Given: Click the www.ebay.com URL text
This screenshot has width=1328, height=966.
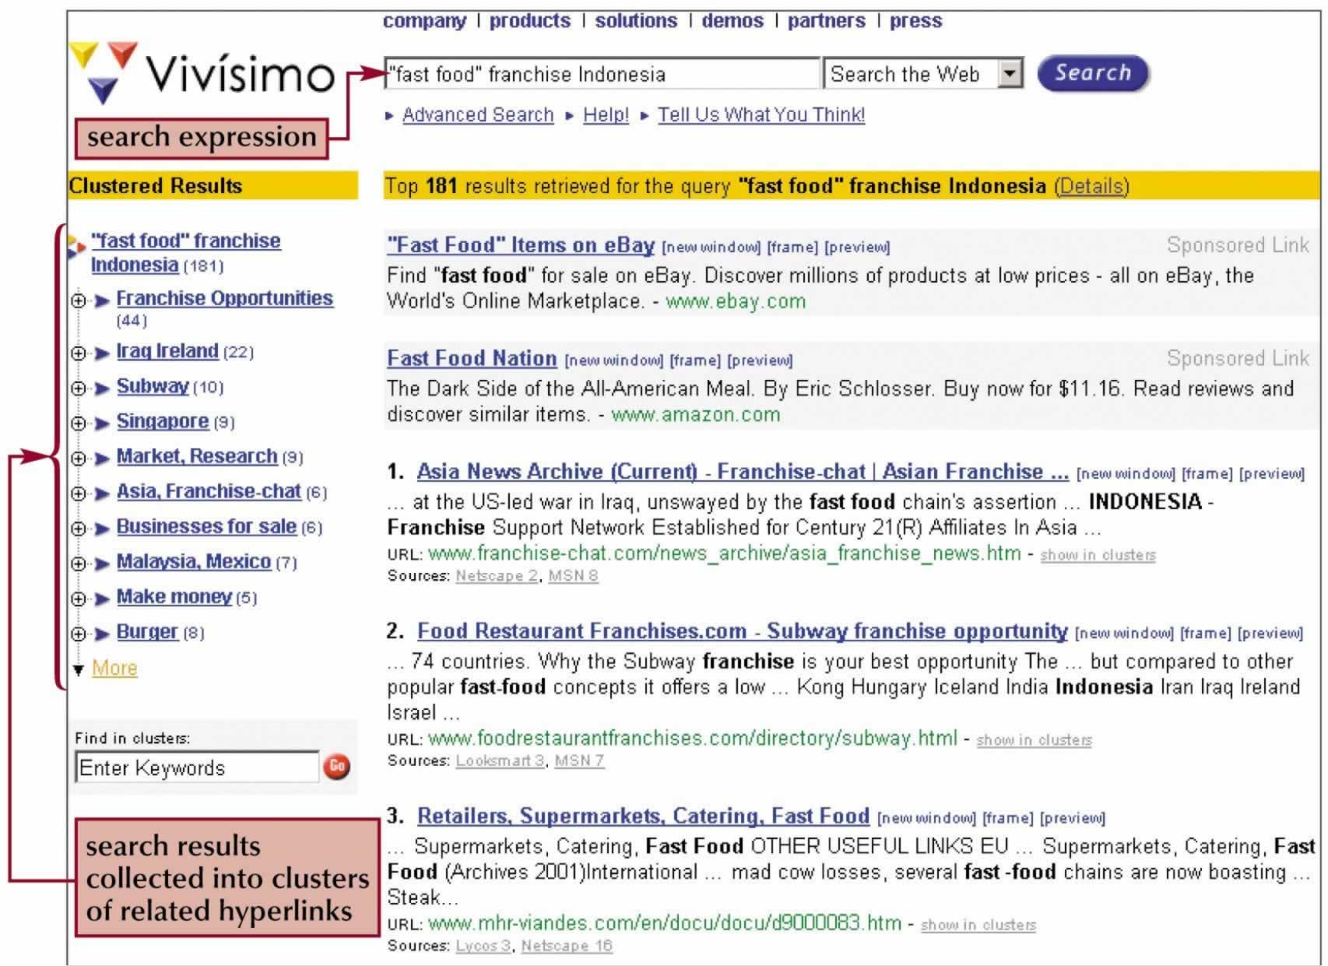Looking at the screenshot, I should tap(736, 301).
